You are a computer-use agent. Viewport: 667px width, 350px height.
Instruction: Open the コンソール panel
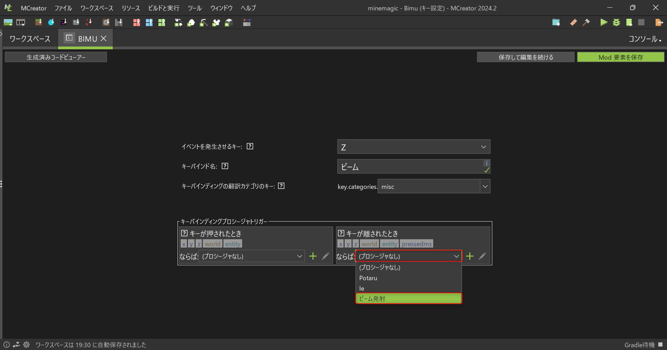tap(645, 39)
